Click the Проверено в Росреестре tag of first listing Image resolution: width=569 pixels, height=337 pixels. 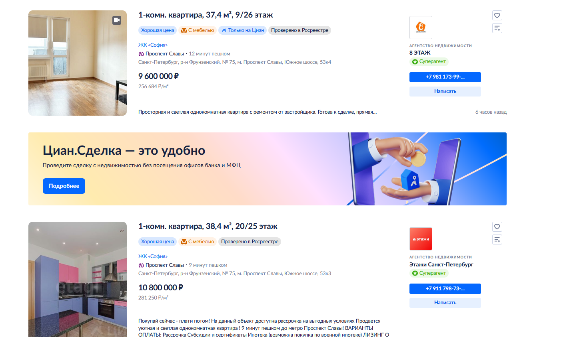tap(299, 30)
